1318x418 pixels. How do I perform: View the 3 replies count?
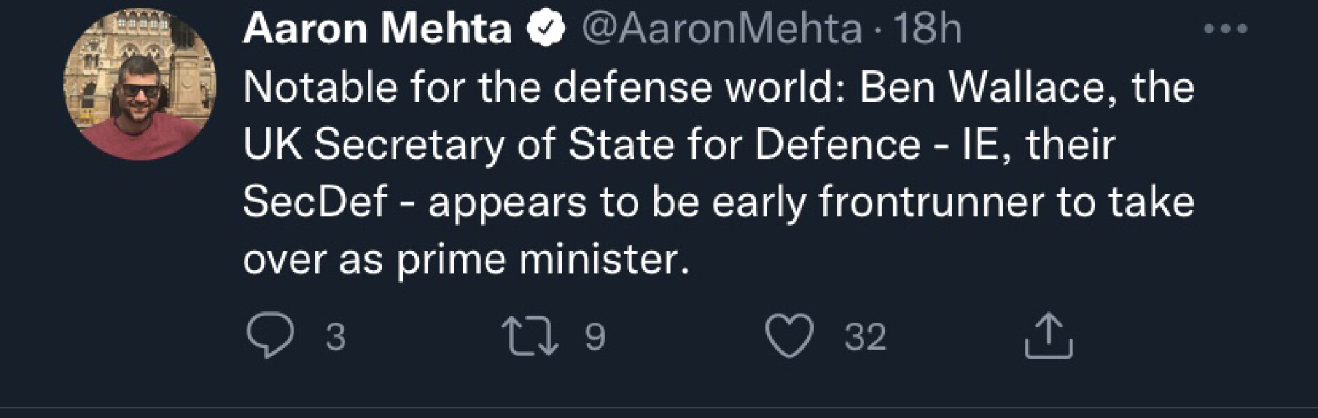click(336, 337)
